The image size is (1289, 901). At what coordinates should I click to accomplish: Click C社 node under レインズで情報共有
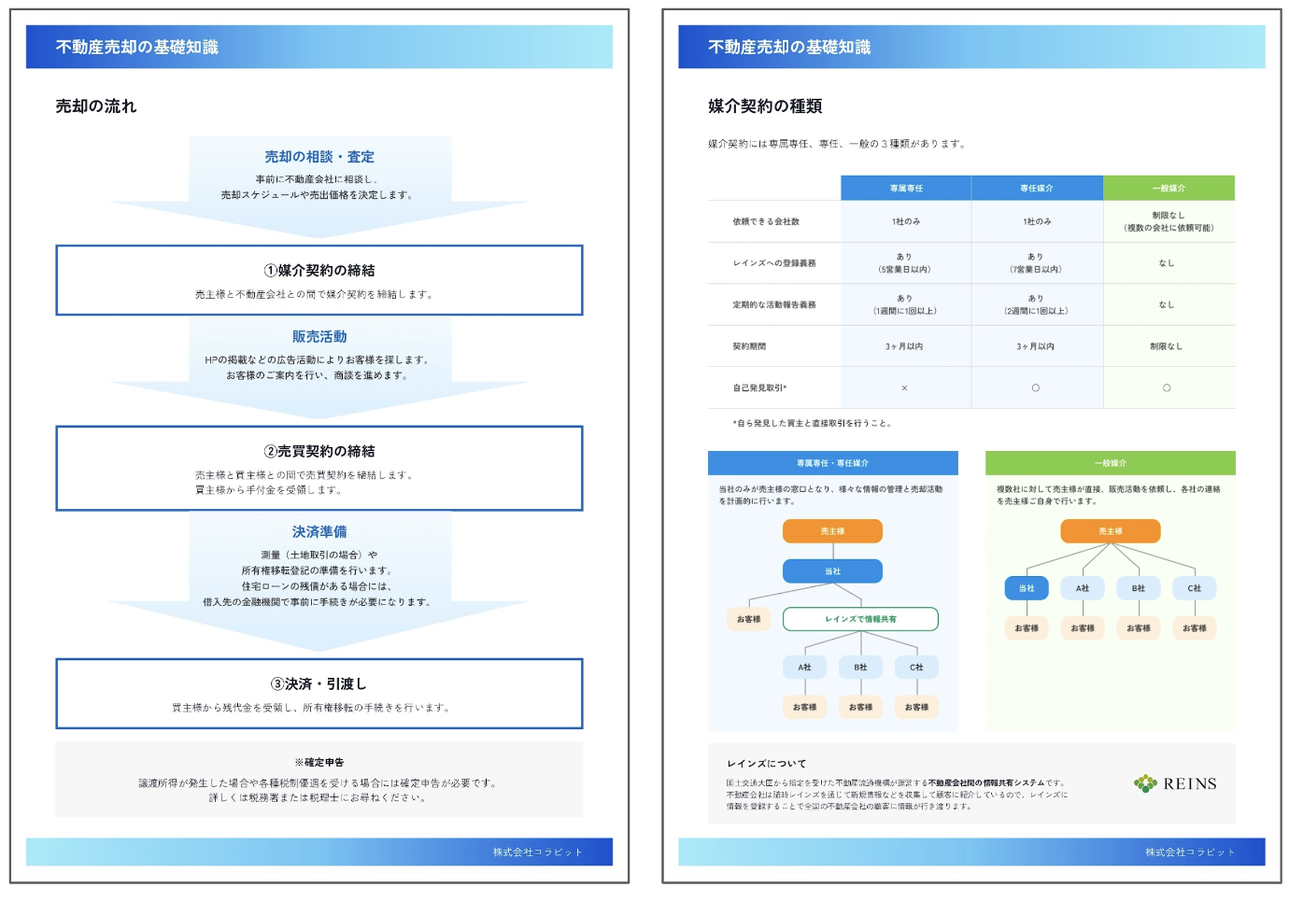coord(916,668)
